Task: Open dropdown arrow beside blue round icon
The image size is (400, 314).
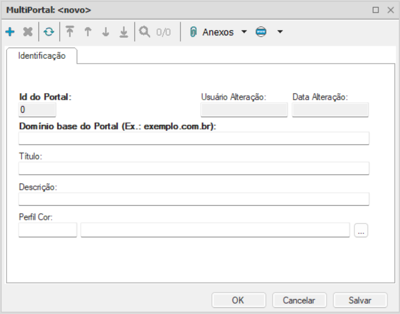Action: [279, 32]
